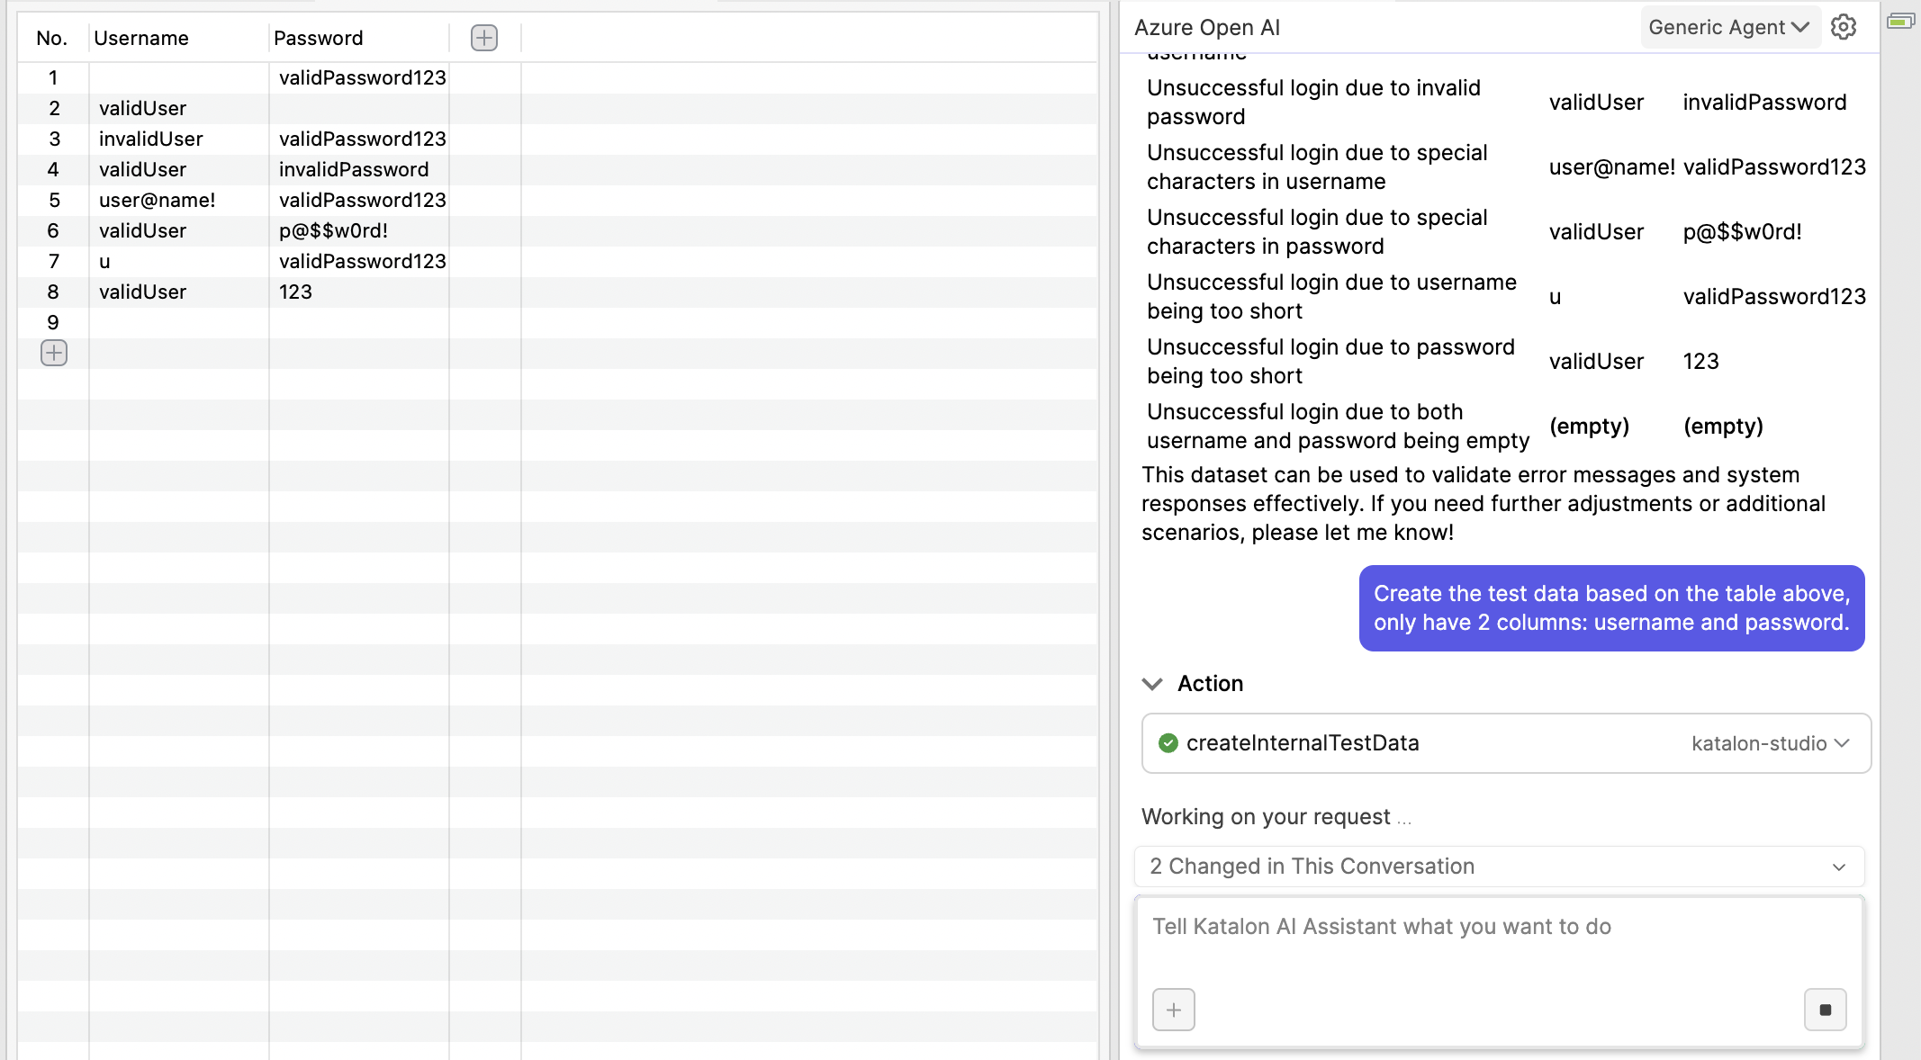This screenshot has height=1060, width=1921.
Task: Click the attachment plus icon in chat box
Action: [1173, 1010]
